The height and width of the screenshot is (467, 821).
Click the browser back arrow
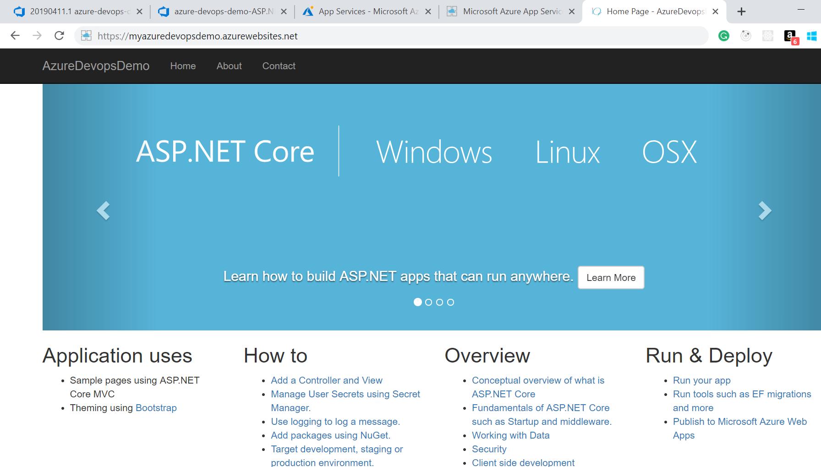coord(15,36)
